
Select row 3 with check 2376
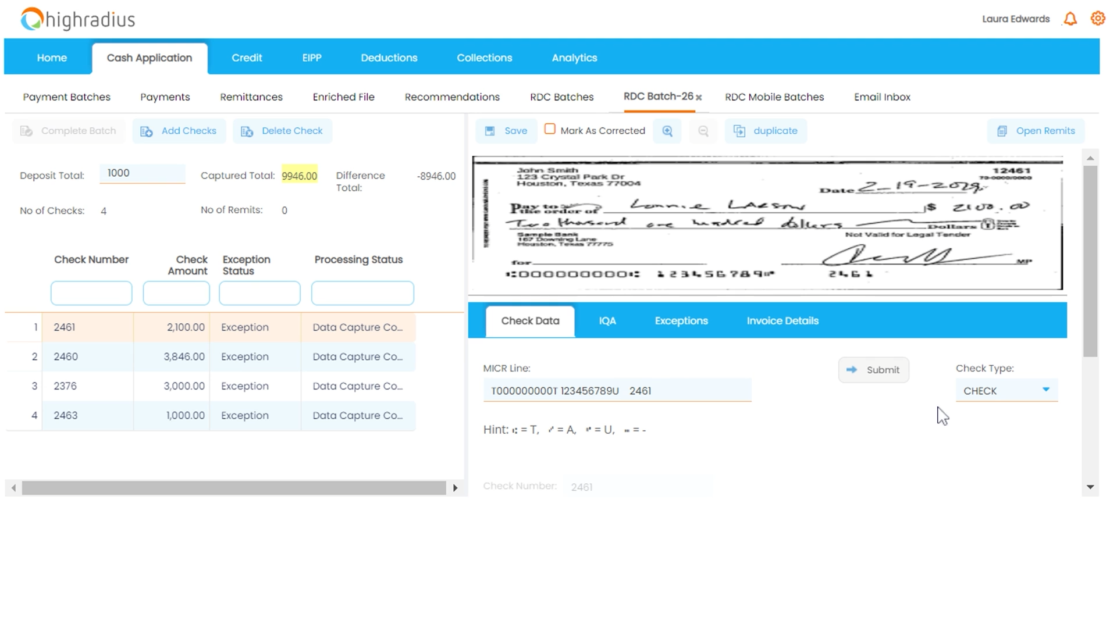pyautogui.click(x=175, y=386)
